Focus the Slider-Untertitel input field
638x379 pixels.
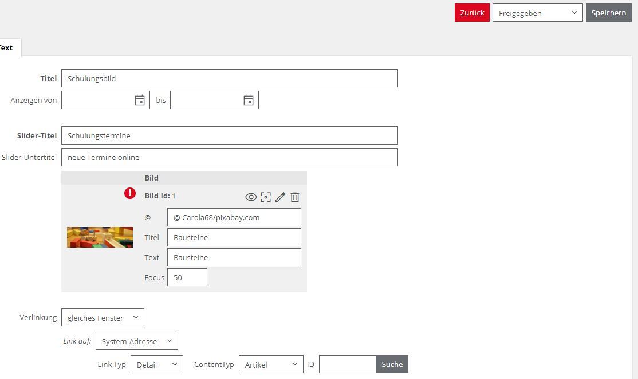[x=229, y=158]
